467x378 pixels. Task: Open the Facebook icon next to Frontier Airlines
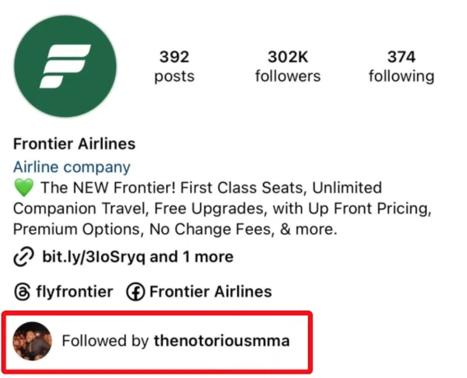[x=135, y=292]
